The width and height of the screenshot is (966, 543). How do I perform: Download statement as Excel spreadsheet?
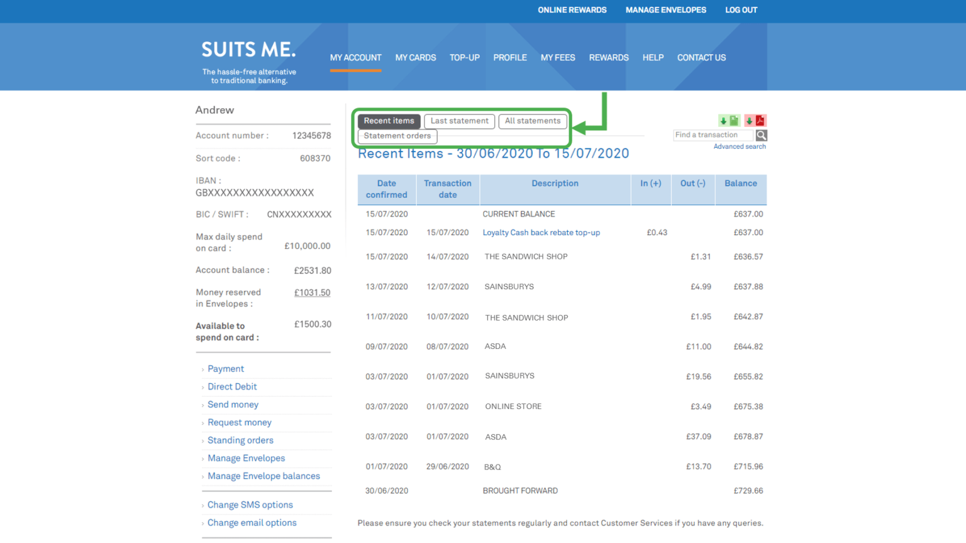733,120
